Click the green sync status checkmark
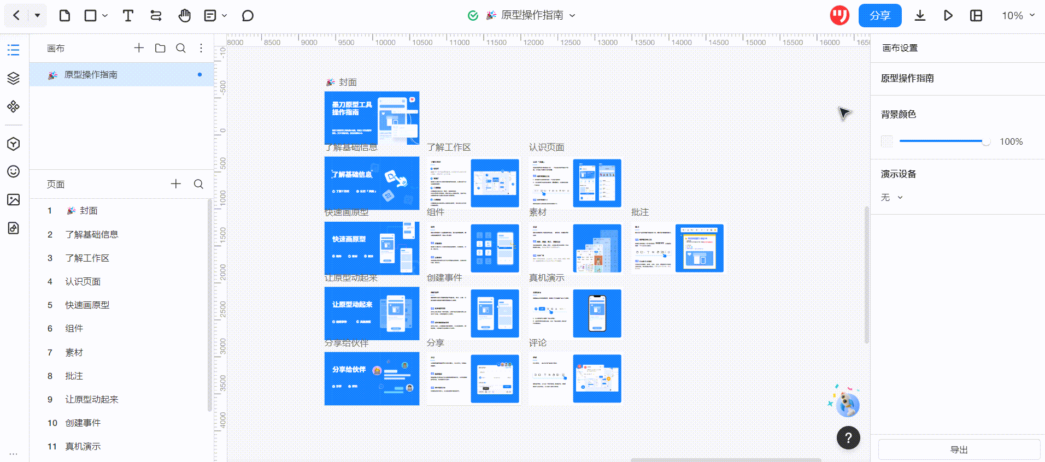The width and height of the screenshot is (1045, 462). point(473,15)
